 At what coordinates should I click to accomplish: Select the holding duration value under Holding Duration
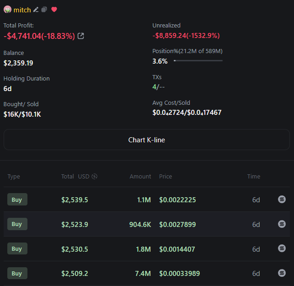point(7,89)
